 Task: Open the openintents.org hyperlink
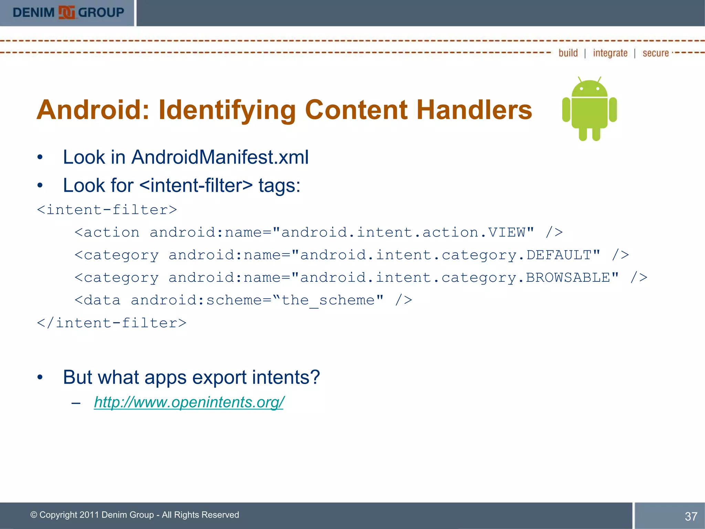189,402
